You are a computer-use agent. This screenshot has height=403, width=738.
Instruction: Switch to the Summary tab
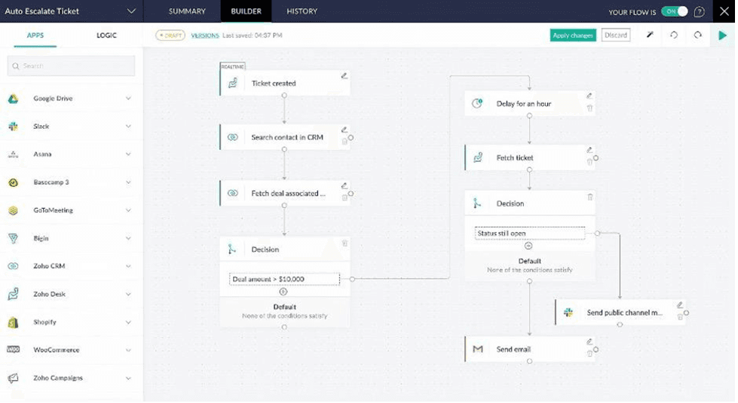tap(187, 11)
